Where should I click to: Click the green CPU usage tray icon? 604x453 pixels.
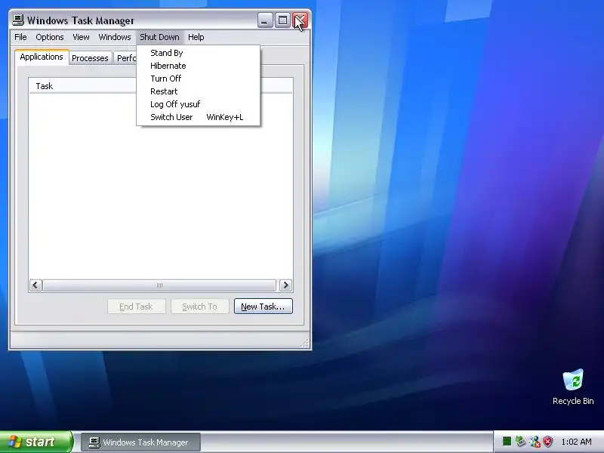507,442
